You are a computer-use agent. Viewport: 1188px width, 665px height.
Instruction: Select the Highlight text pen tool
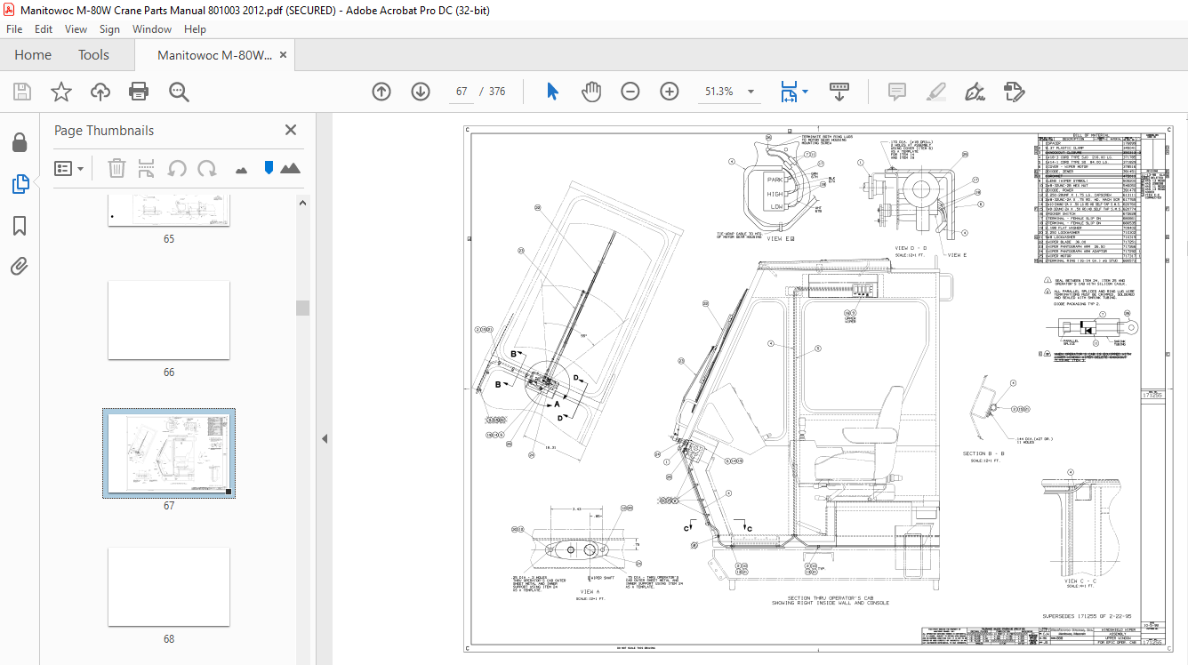coord(935,92)
